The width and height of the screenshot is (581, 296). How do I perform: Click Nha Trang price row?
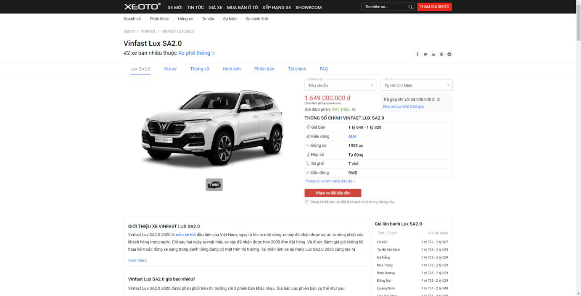pyautogui.click(x=412, y=265)
